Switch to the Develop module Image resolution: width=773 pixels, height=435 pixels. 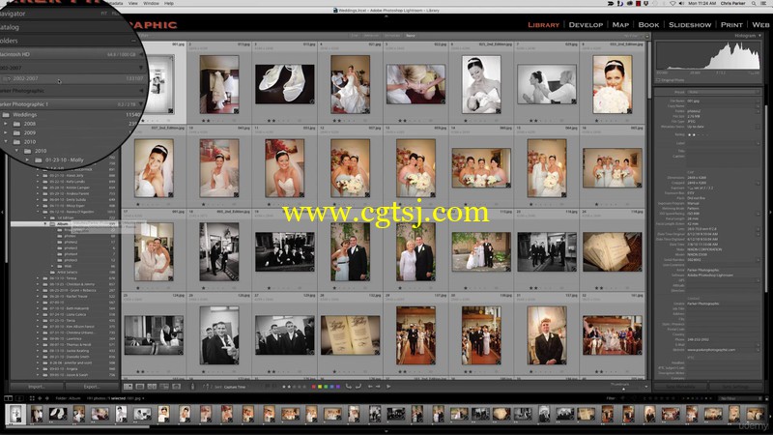coord(586,25)
